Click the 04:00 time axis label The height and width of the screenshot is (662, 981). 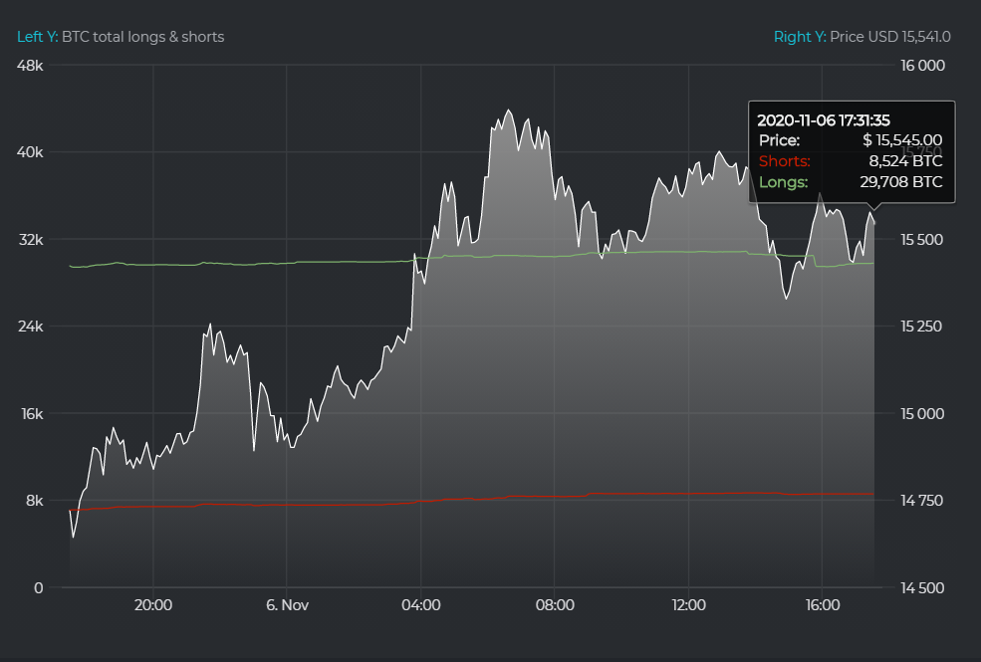click(x=421, y=605)
